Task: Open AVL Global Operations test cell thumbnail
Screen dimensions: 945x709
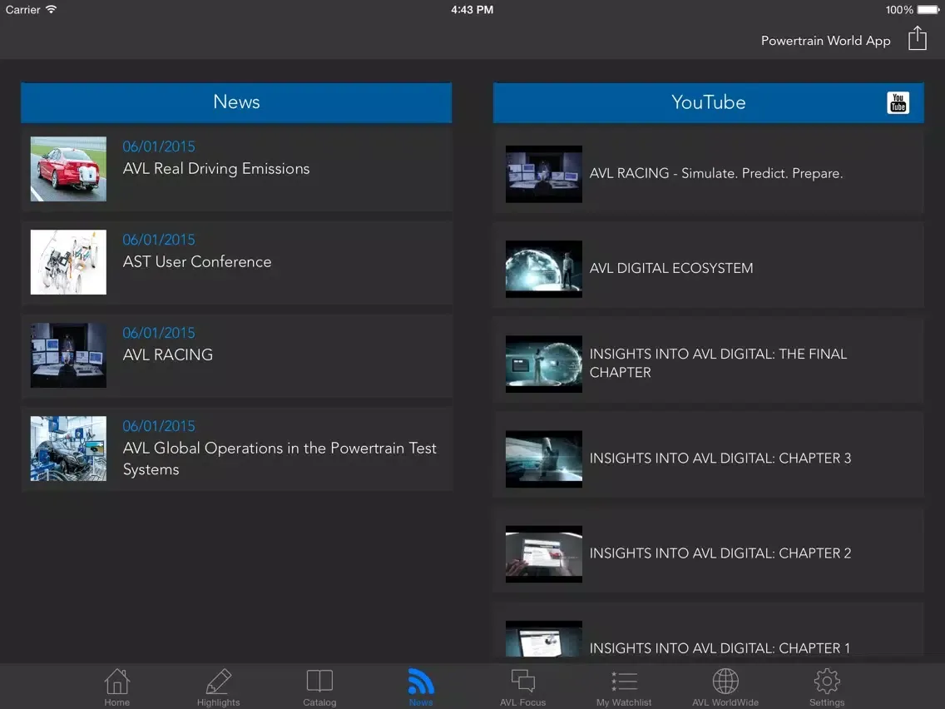Action: 68,449
